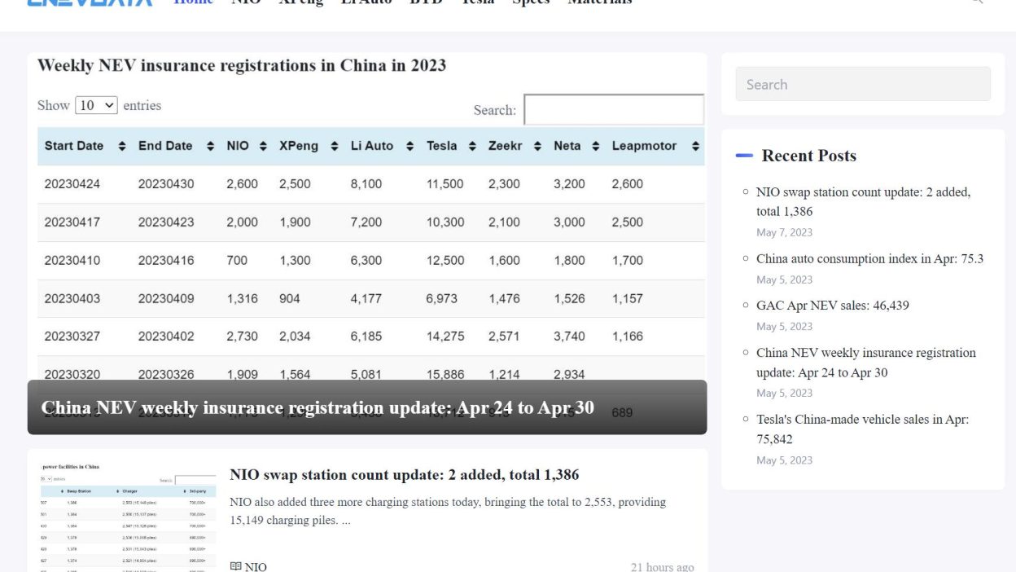Click the Tesla column header label
1016x572 pixels.
(442, 146)
